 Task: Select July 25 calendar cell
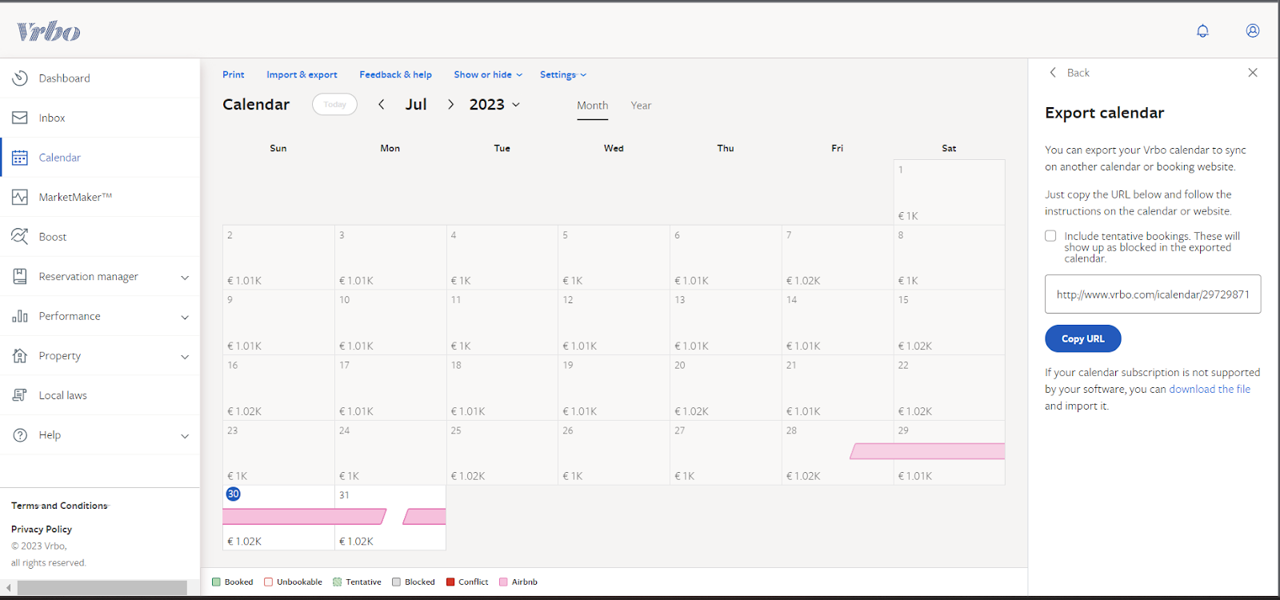click(502, 453)
